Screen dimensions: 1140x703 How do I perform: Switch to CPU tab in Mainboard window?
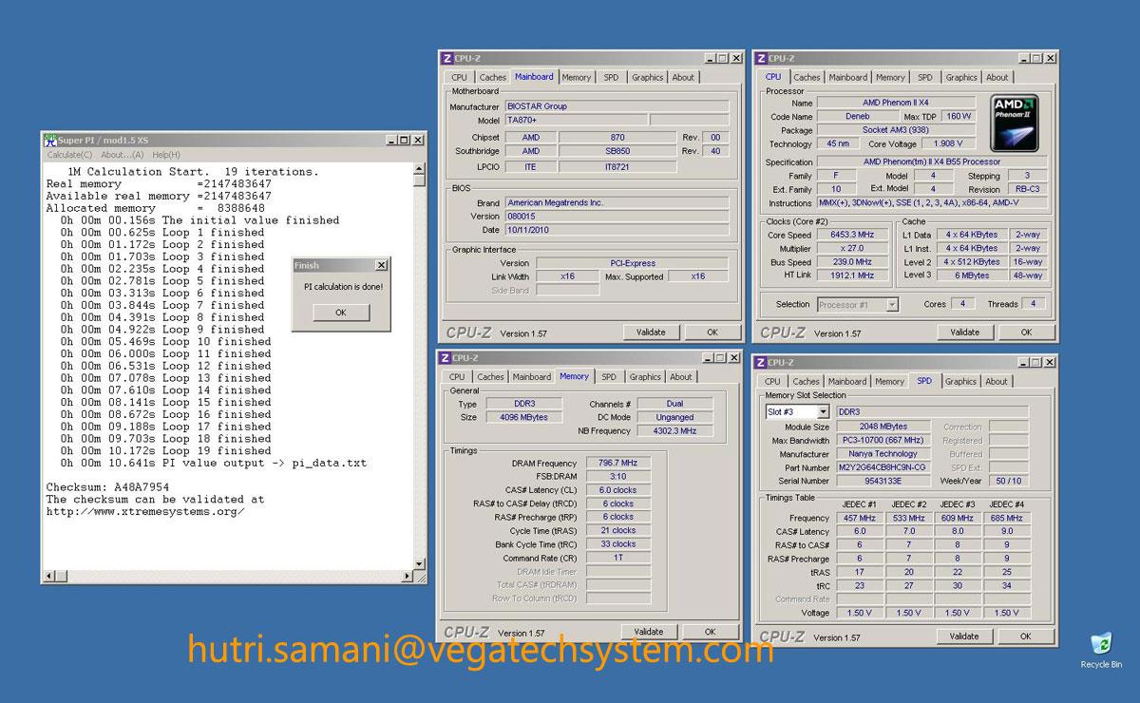point(459,78)
